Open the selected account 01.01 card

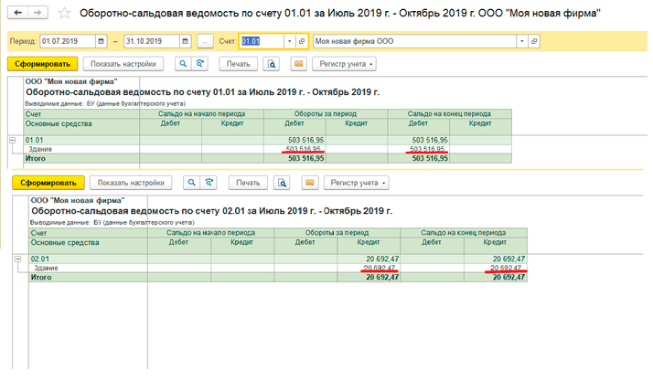click(303, 42)
